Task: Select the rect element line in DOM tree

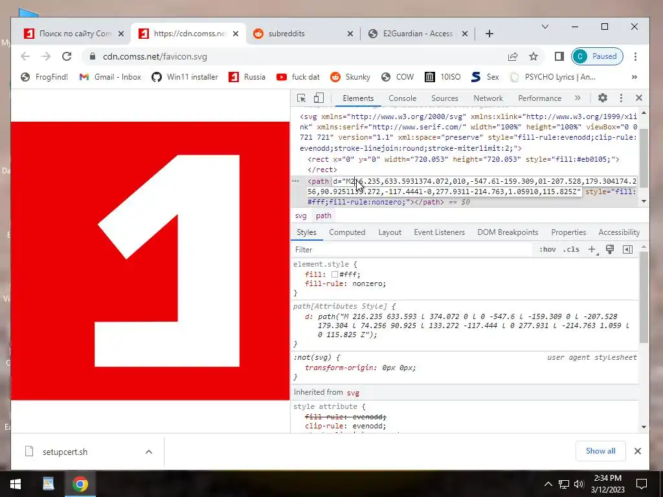Action: tap(464, 159)
